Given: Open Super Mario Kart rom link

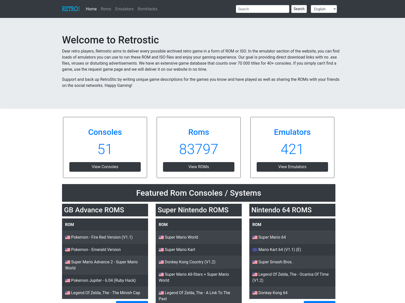Looking at the screenshot, I should 180,250.
